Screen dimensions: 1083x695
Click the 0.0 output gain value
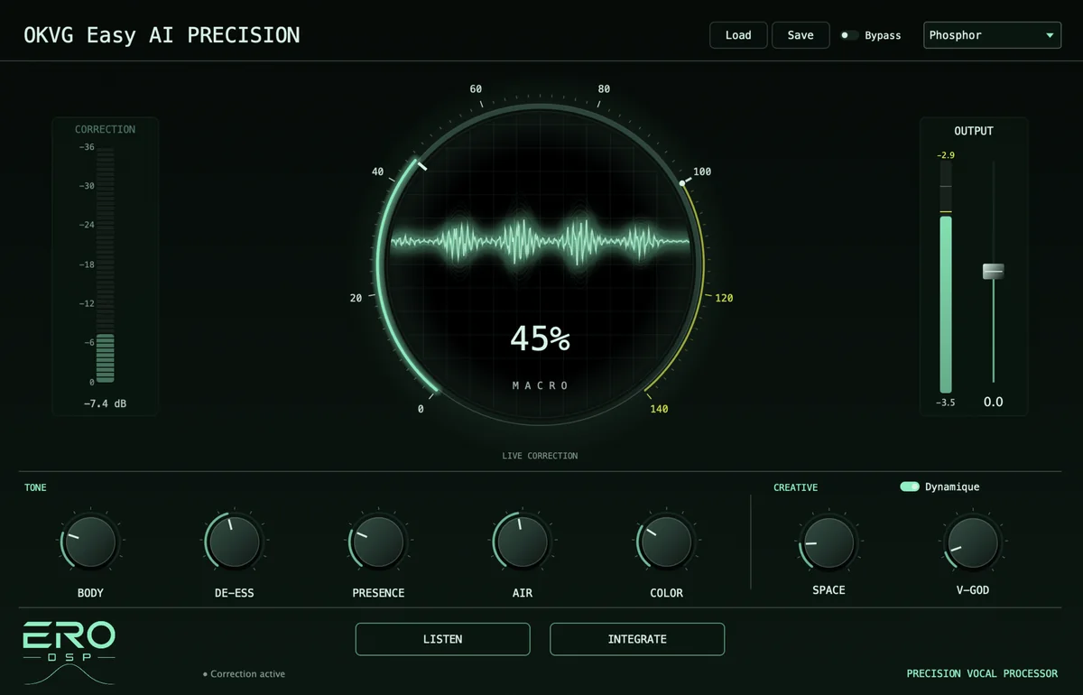[x=993, y=402]
